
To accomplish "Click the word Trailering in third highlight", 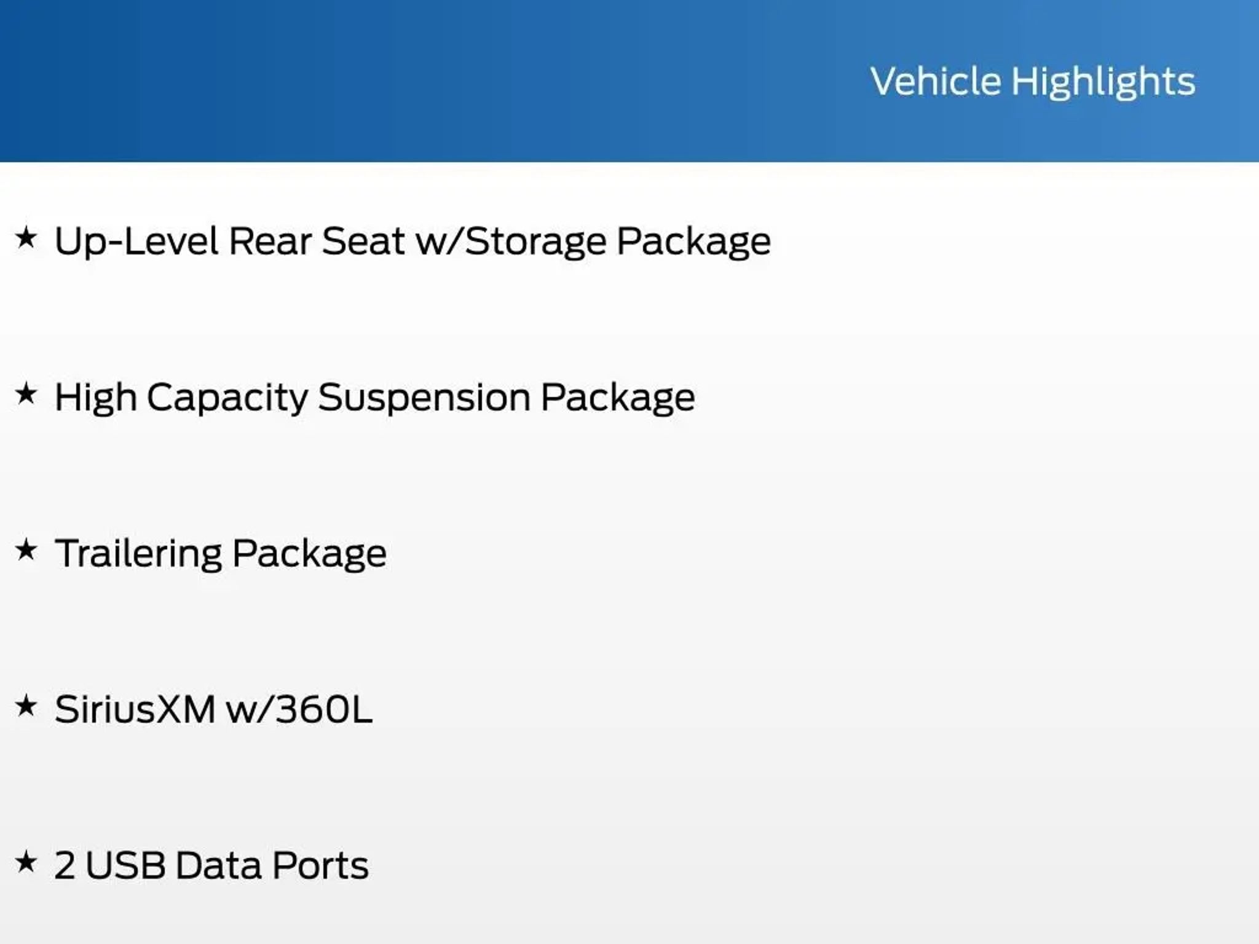I will (x=138, y=553).
